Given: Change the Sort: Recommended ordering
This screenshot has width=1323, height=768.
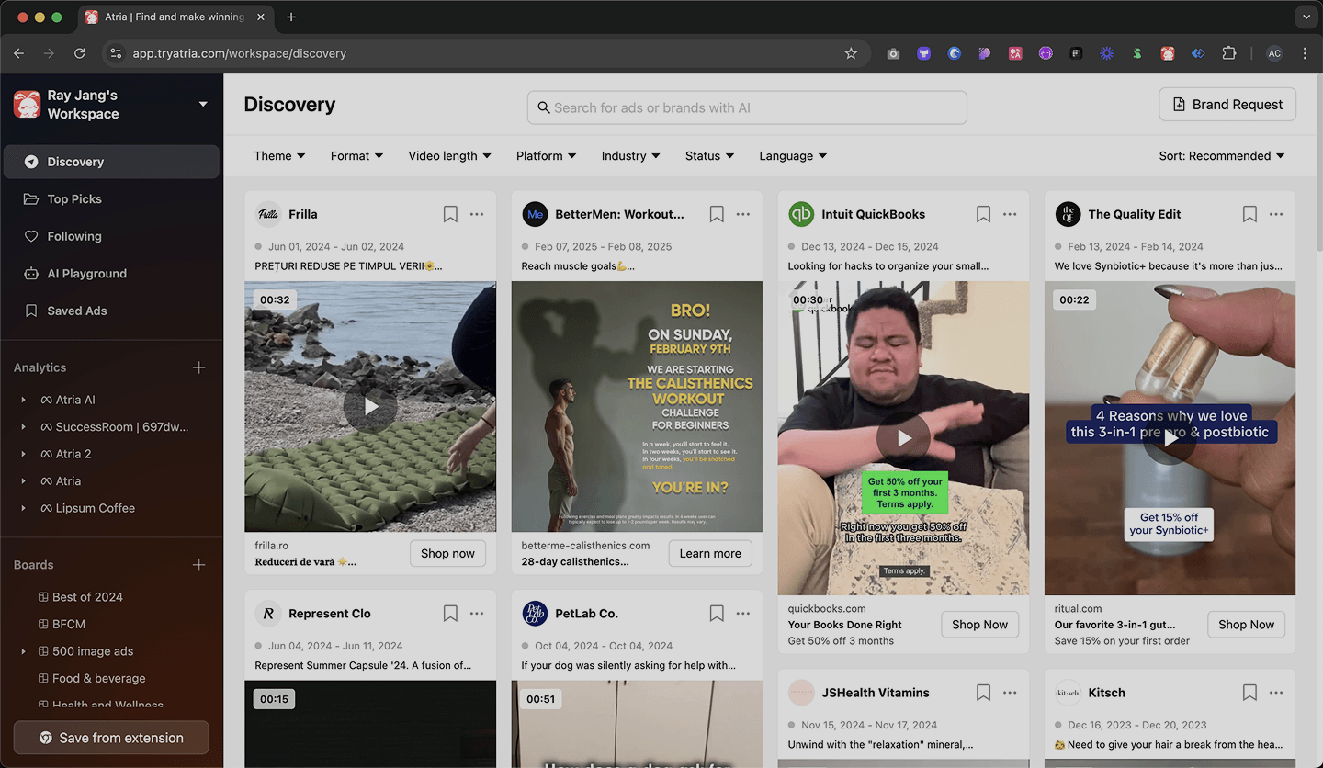Looking at the screenshot, I should 1221,156.
